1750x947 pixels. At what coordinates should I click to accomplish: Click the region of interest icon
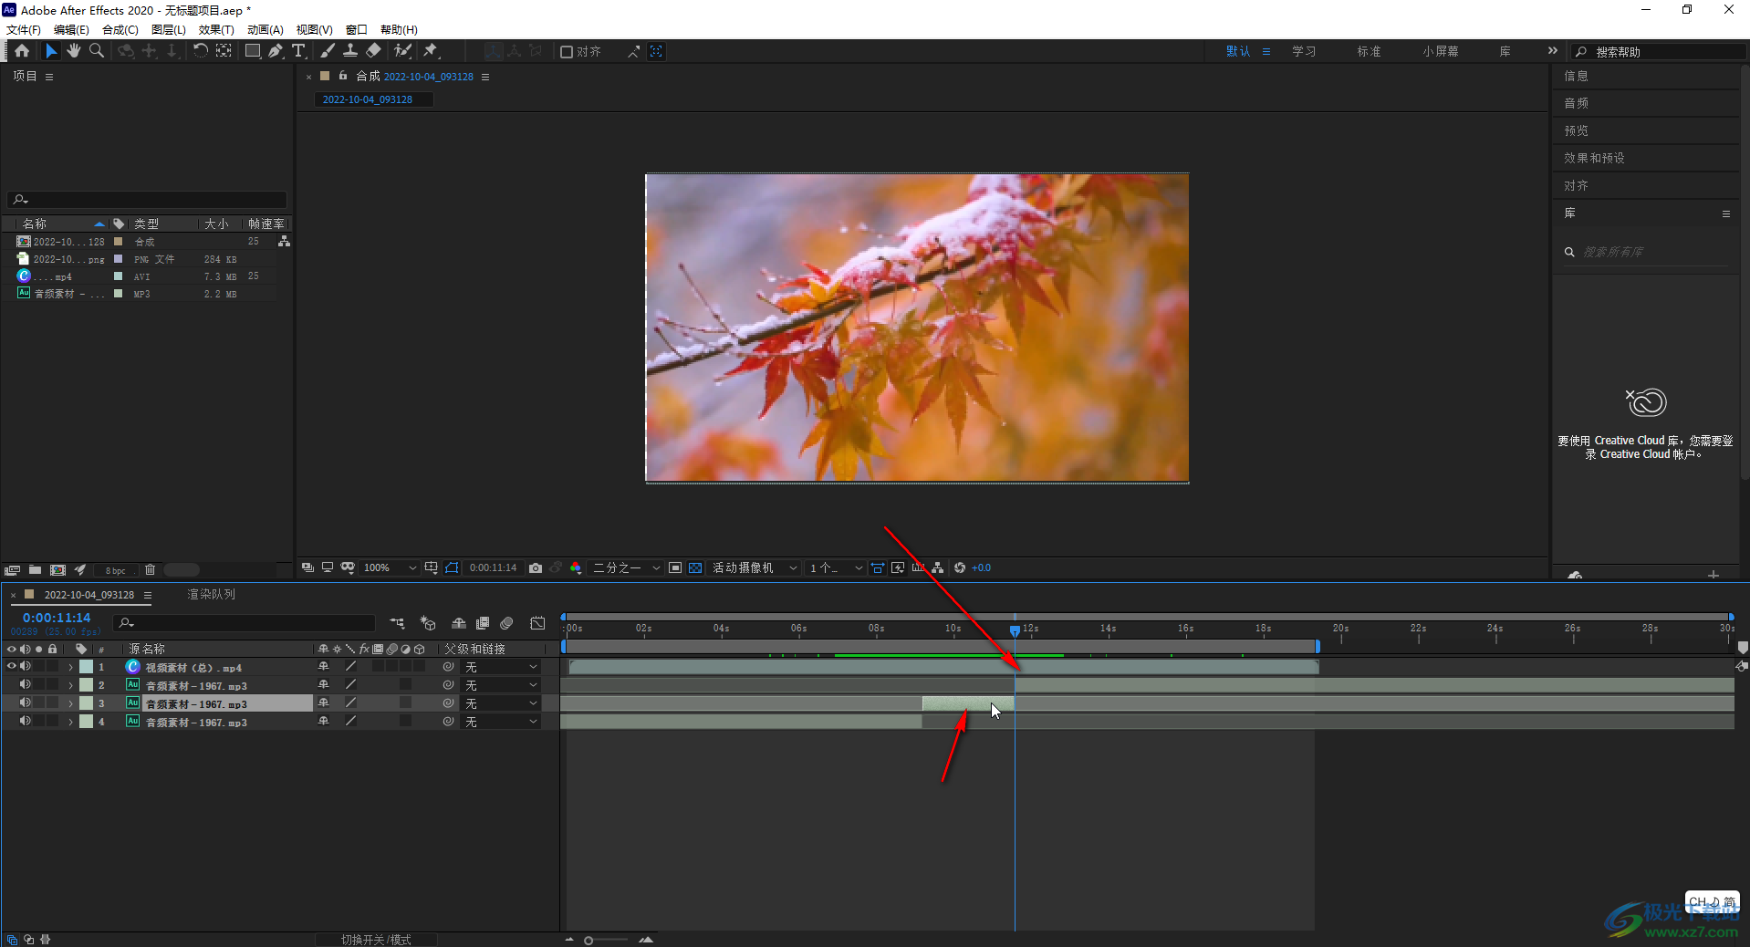point(675,567)
